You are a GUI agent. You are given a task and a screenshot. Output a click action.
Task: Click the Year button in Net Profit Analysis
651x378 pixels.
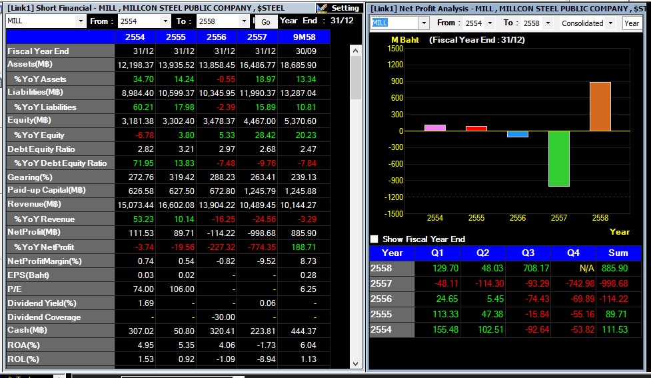click(x=632, y=23)
